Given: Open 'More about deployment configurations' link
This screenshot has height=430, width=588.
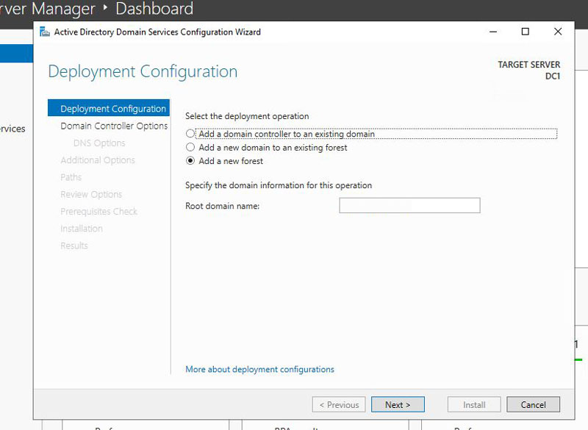Looking at the screenshot, I should [259, 369].
